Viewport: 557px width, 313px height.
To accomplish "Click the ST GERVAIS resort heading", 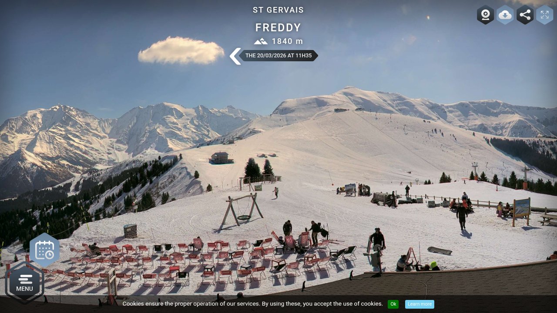I will click(278, 10).
